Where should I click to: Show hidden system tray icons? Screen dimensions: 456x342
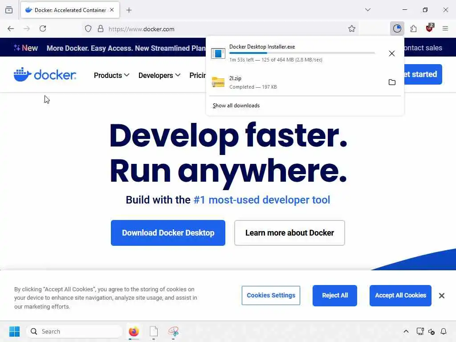point(406,331)
